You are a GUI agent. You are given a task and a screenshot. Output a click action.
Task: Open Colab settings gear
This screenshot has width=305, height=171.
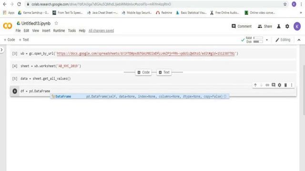point(287,26)
